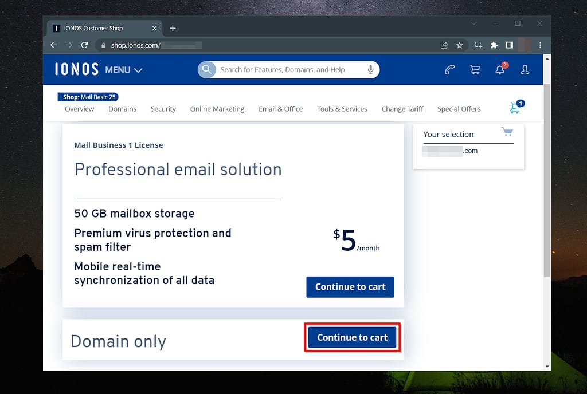Click the tab search chevron in title bar
The image size is (587, 394).
474,23
